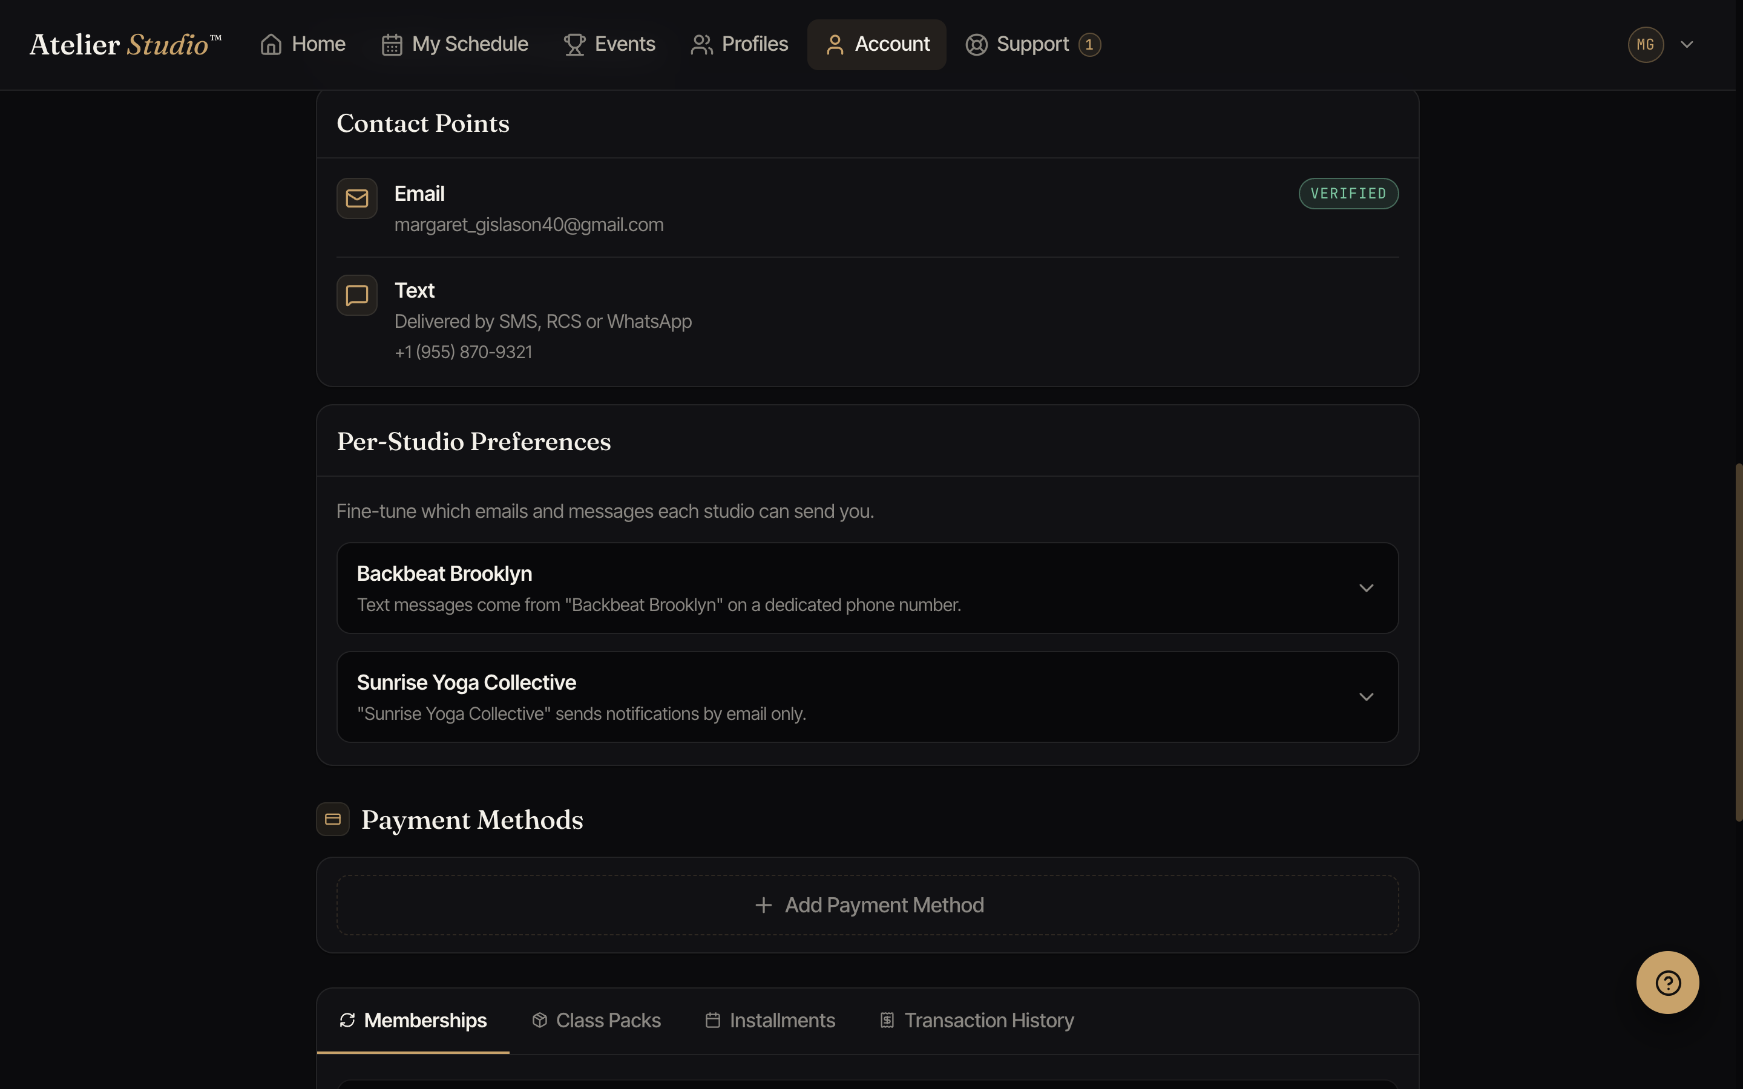
Task: Go to My Schedule
Action: (x=455, y=45)
